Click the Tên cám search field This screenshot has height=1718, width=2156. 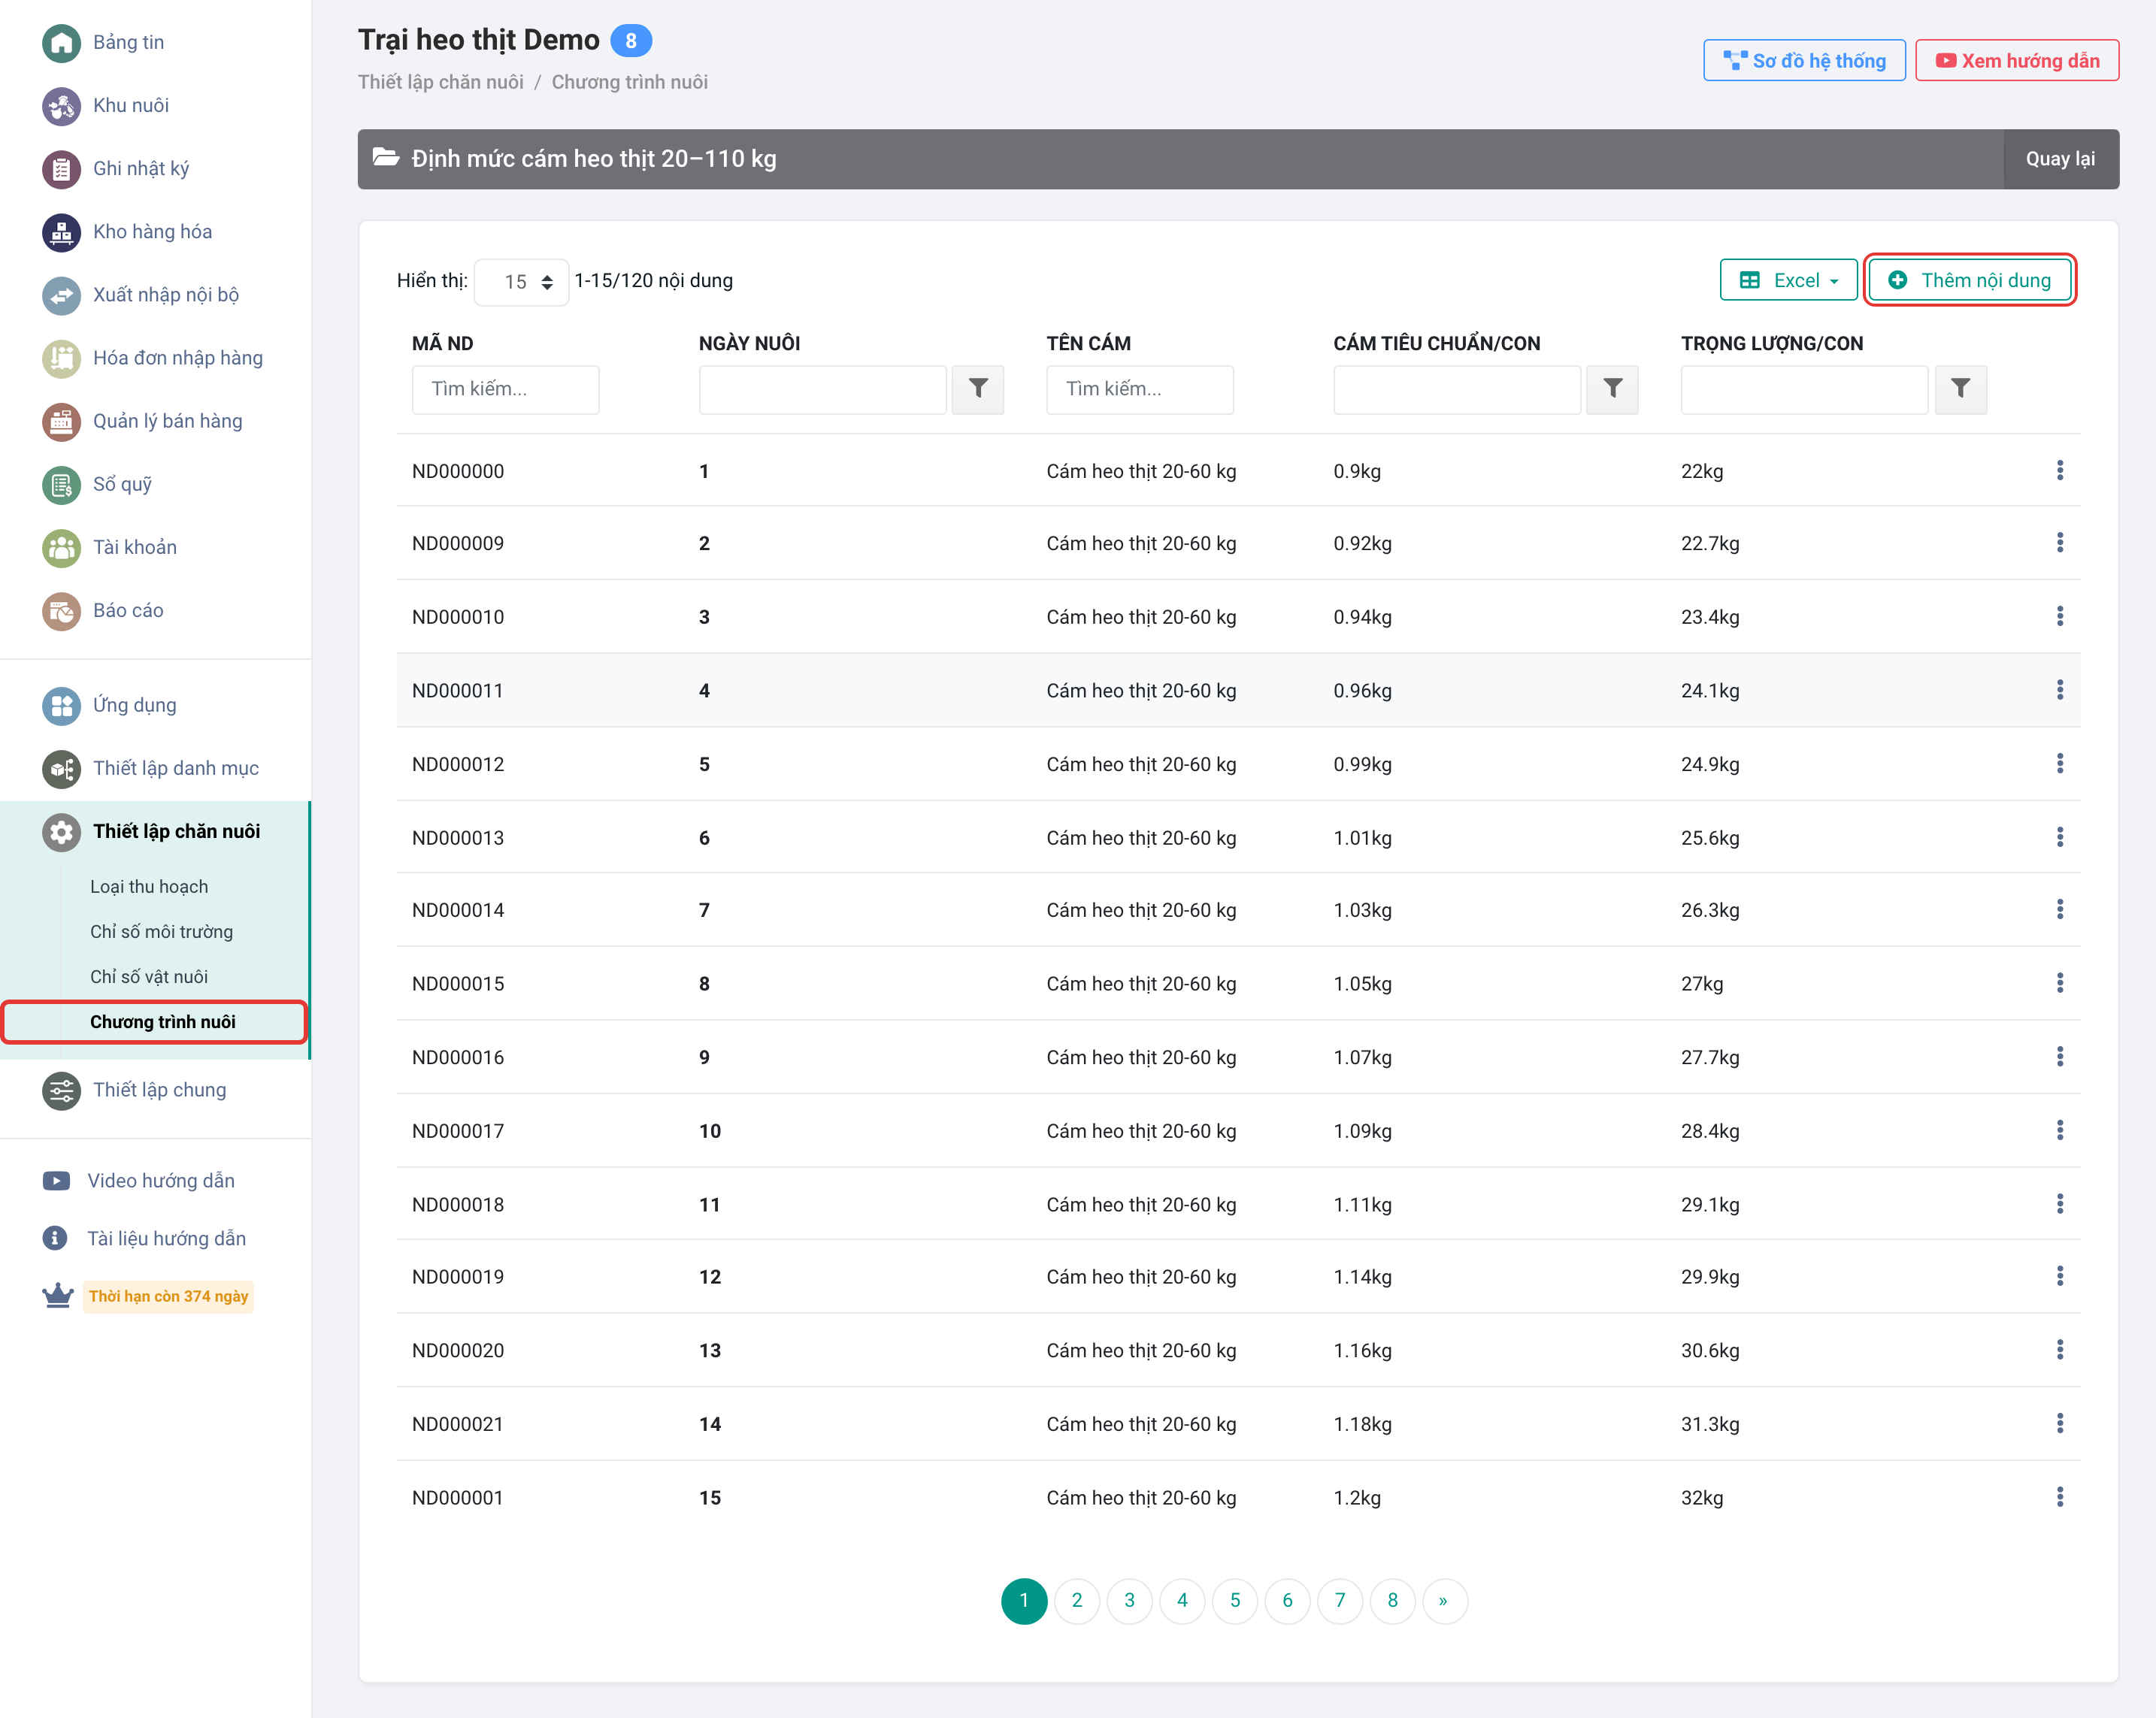pos(1139,389)
